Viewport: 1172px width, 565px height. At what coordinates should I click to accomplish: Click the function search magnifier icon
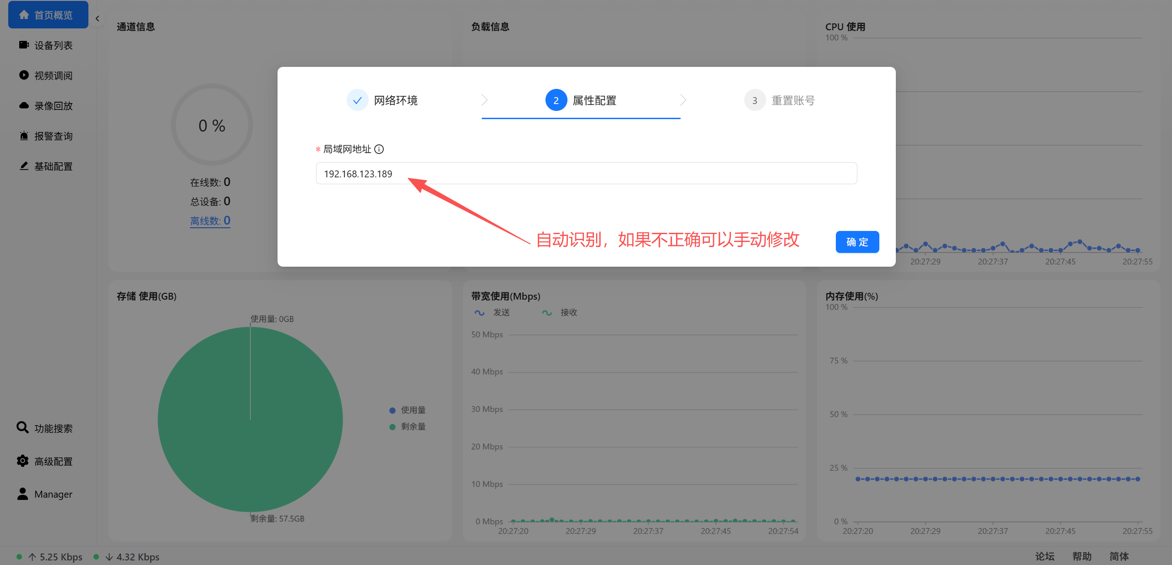click(22, 428)
